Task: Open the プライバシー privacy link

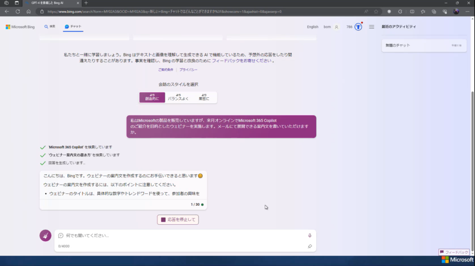Action: coord(188,70)
